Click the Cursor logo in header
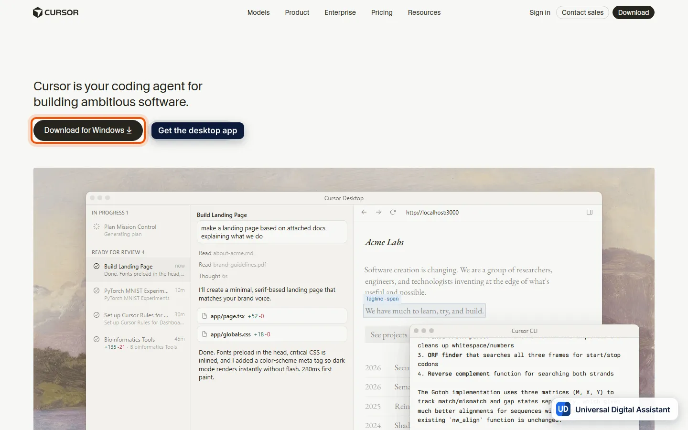 56,12
